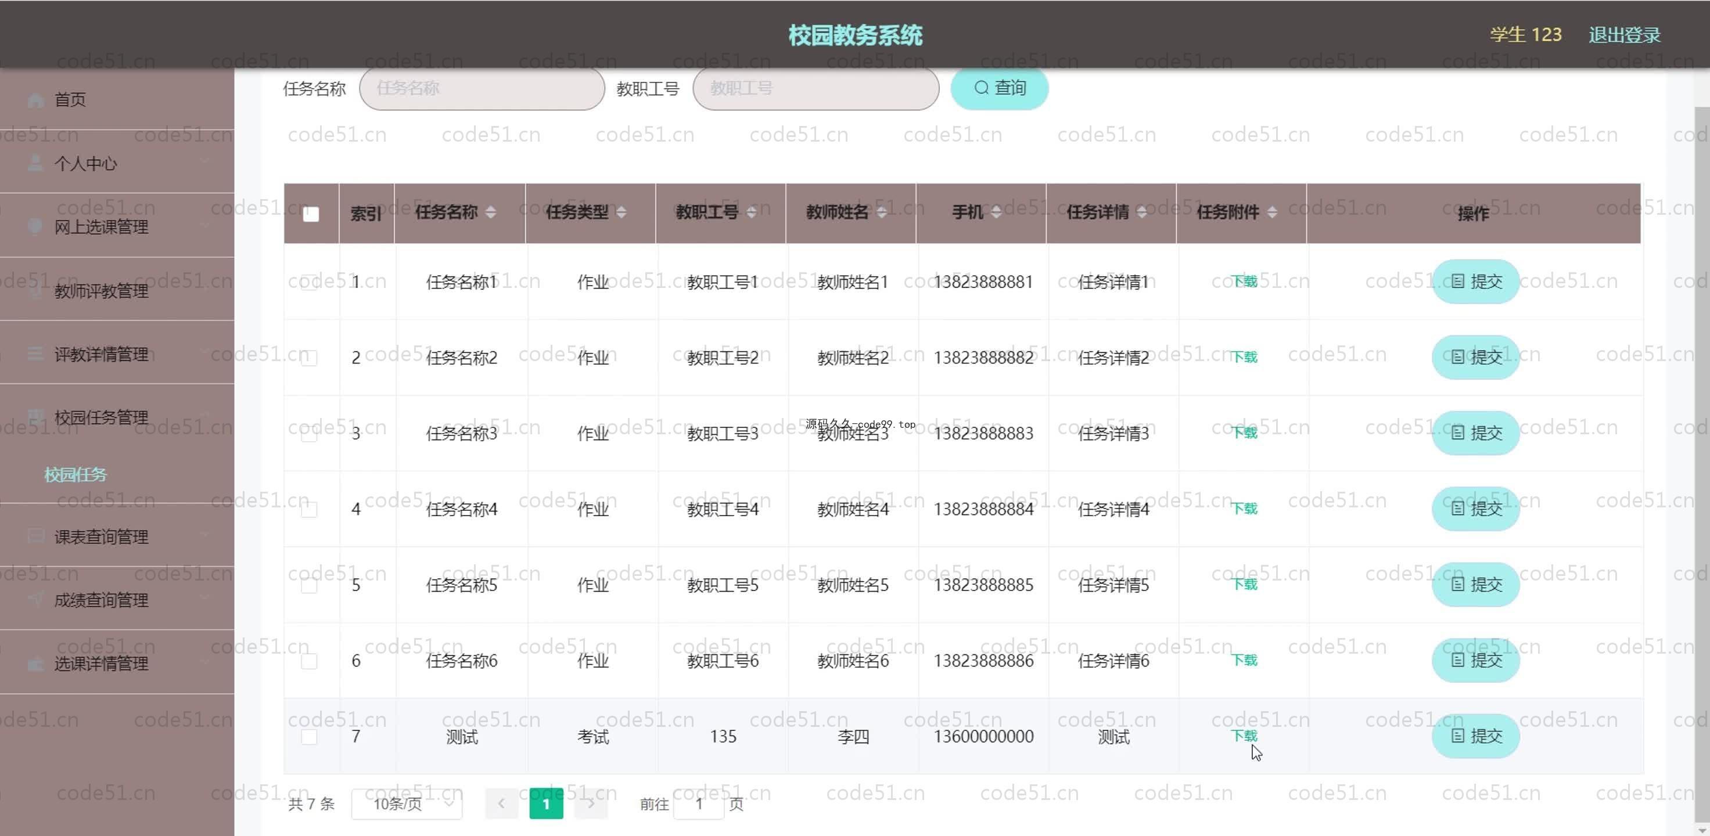Download attachment for the 测试 row
This screenshot has height=836, width=1710.
tap(1245, 735)
